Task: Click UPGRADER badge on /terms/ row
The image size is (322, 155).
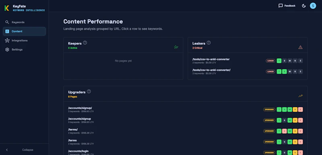Action: [269, 131]
